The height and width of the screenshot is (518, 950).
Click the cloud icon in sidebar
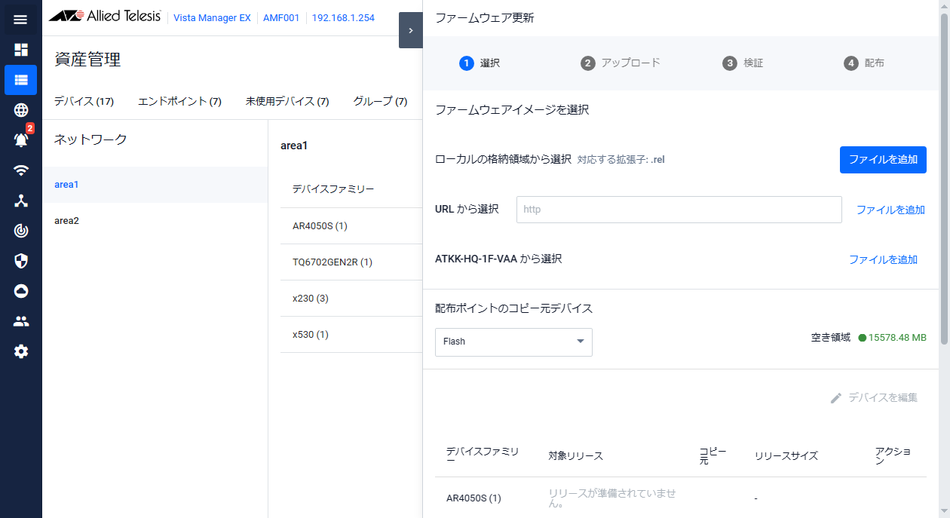(20, 291)
